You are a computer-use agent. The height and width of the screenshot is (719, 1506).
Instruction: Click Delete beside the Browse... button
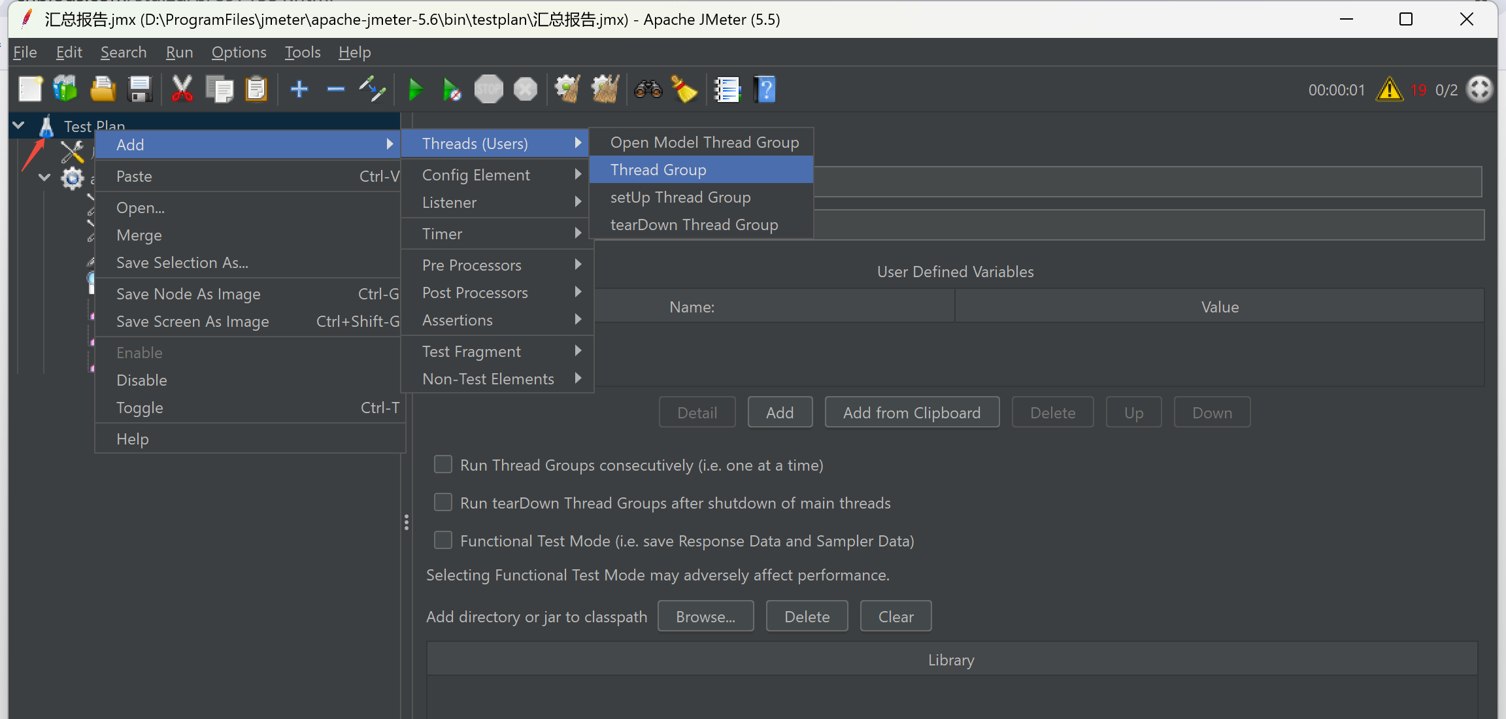click(x=807, y=616)
